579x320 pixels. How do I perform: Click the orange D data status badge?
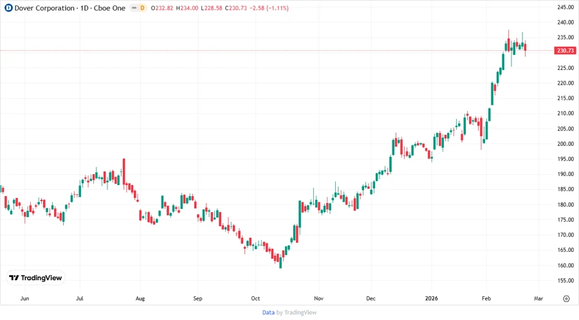[142, 8]
